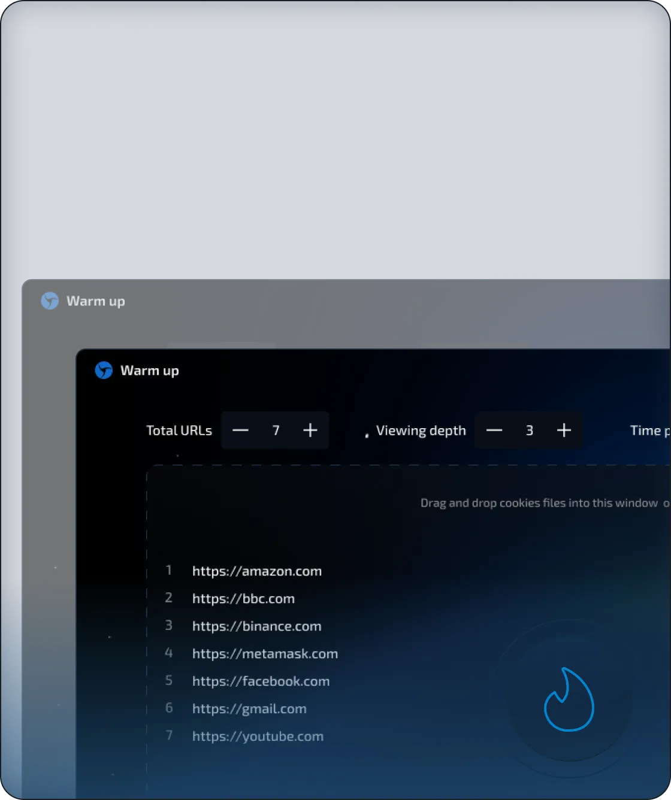Click the Viewing depth label
This screenshot has width=671, height=800.
[x=421, y=431]
